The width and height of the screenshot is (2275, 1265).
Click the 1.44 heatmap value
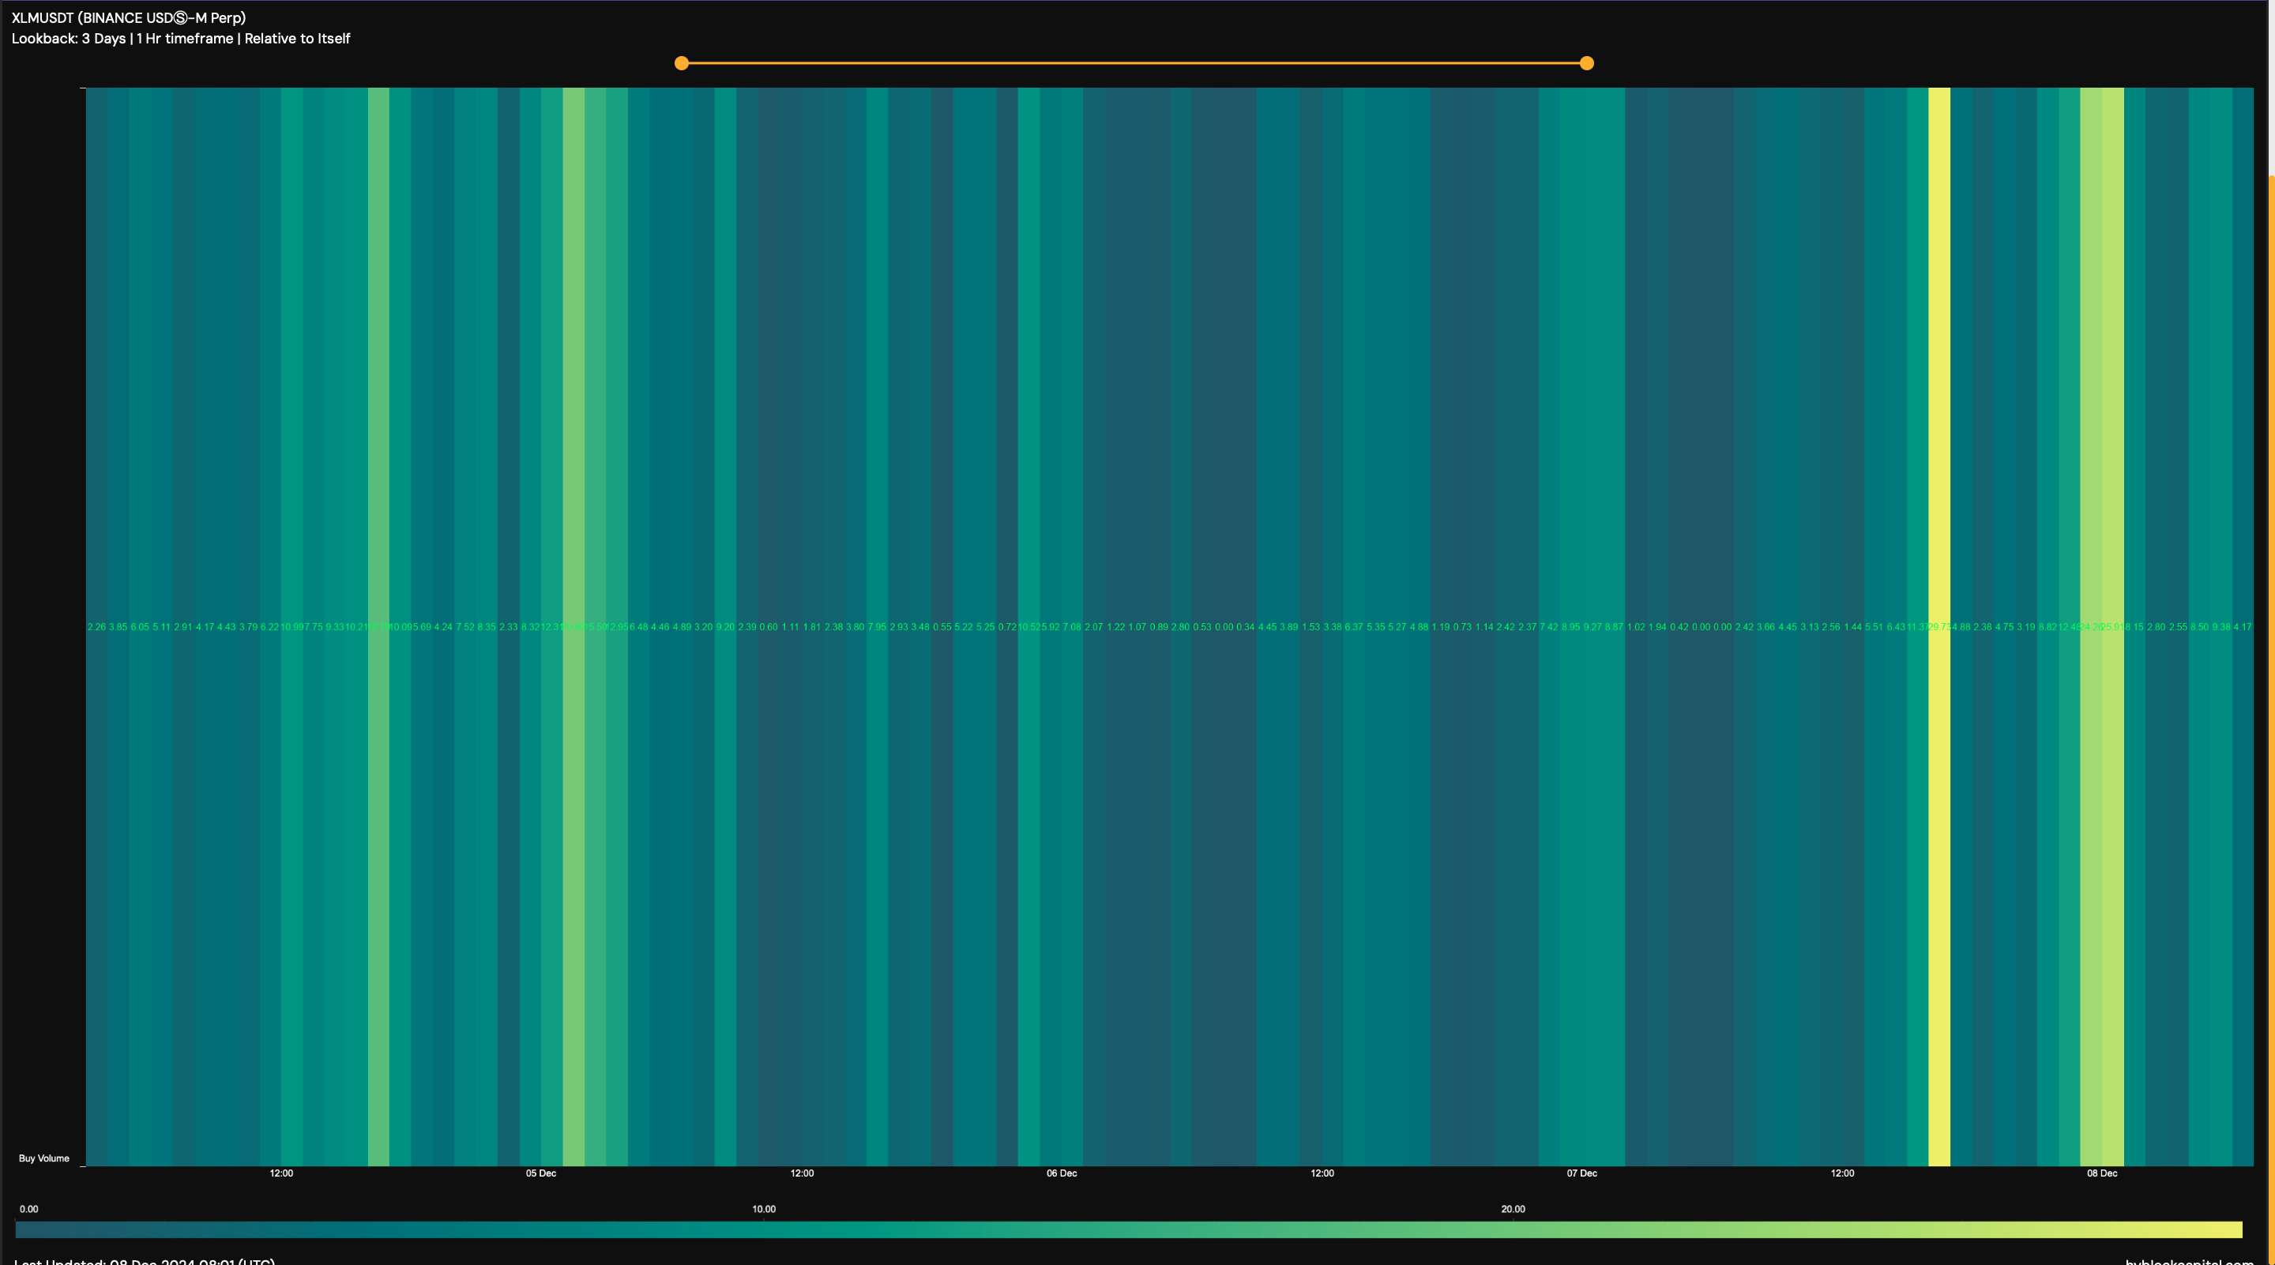1853,627
